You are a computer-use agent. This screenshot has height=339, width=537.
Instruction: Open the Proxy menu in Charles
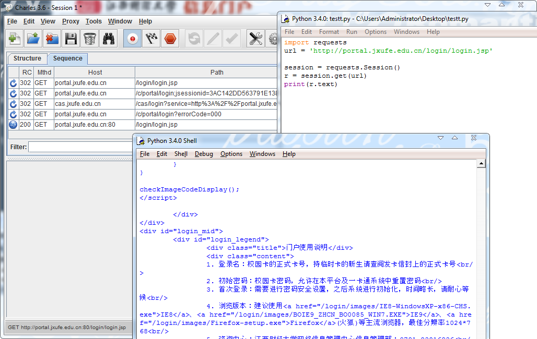pos(71,21)
